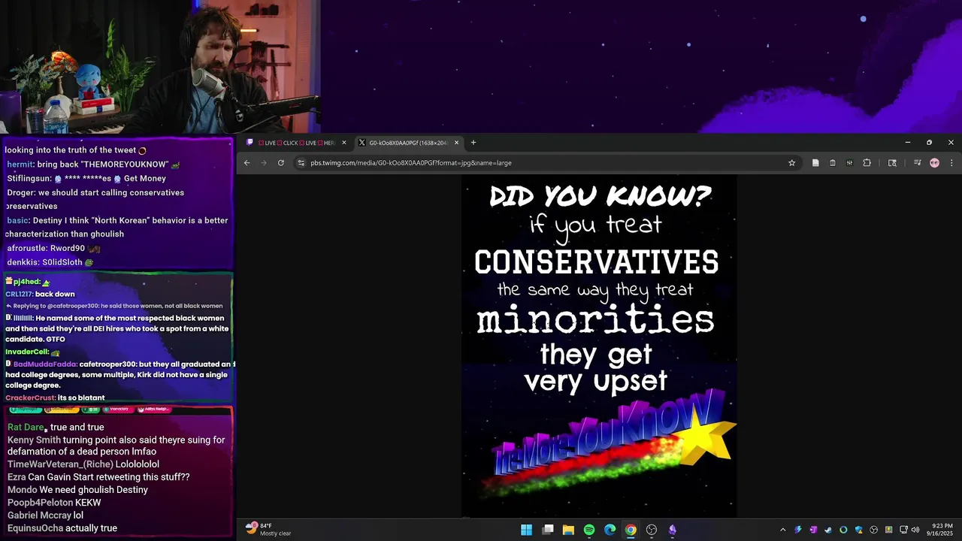962x541 pixels.
Task: Click YouTube chat name Poopb4Peloton
Action: 41,503
